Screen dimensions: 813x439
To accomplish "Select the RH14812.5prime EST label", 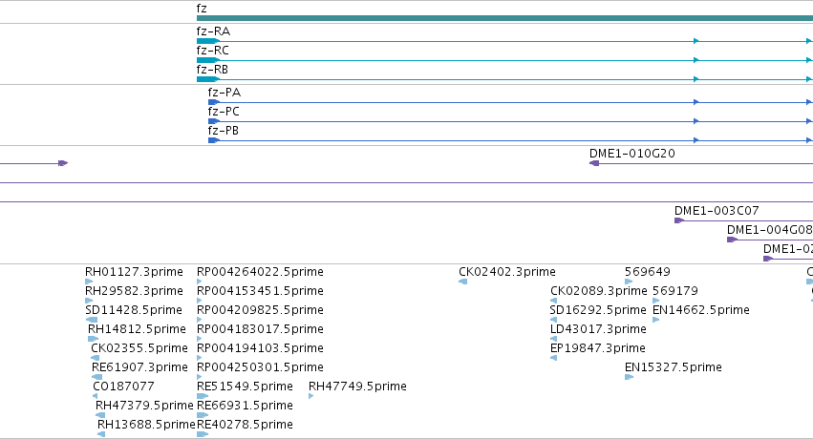I will 137,329.
